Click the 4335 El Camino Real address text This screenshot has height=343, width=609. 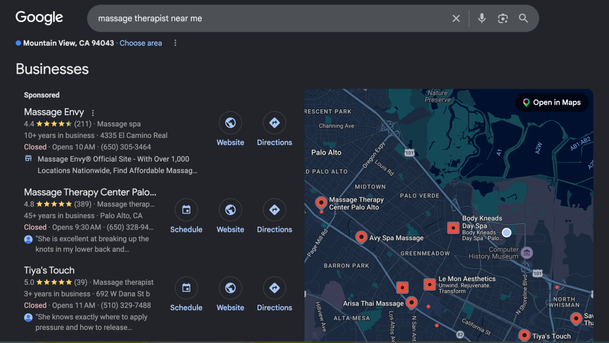134,136
